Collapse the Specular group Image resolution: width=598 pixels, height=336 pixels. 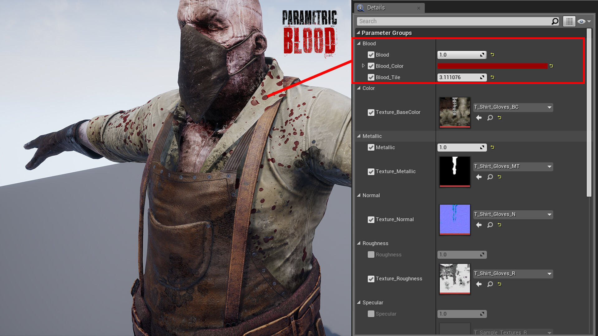[x=359, y=302]
